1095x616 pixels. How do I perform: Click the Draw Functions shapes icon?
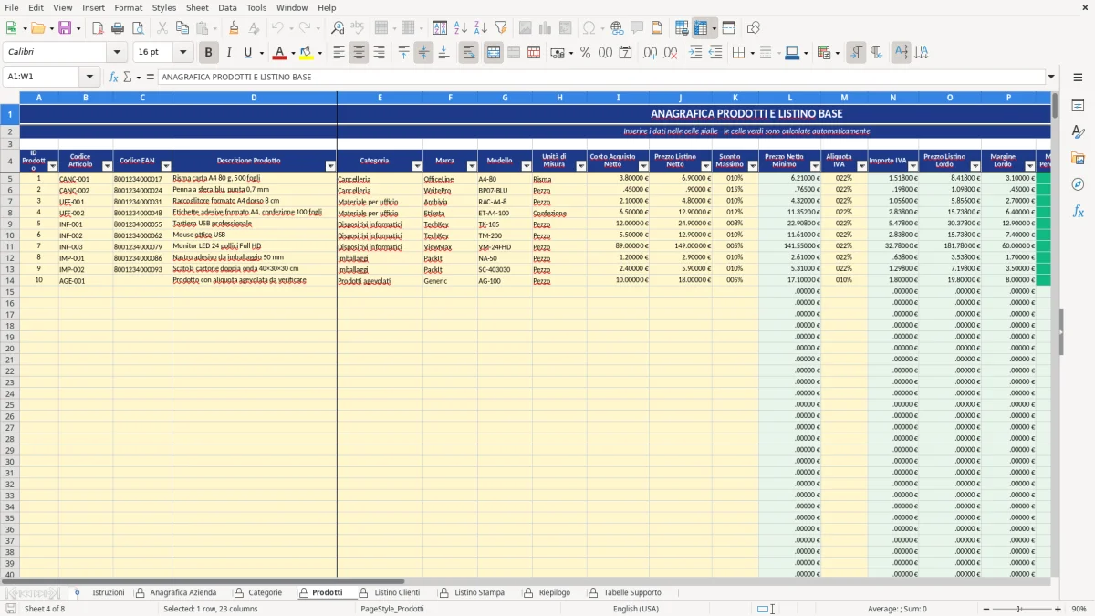753,28
